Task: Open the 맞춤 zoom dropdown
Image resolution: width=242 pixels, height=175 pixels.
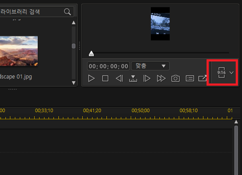Action: pyautogui.click(x=150, y=66)
